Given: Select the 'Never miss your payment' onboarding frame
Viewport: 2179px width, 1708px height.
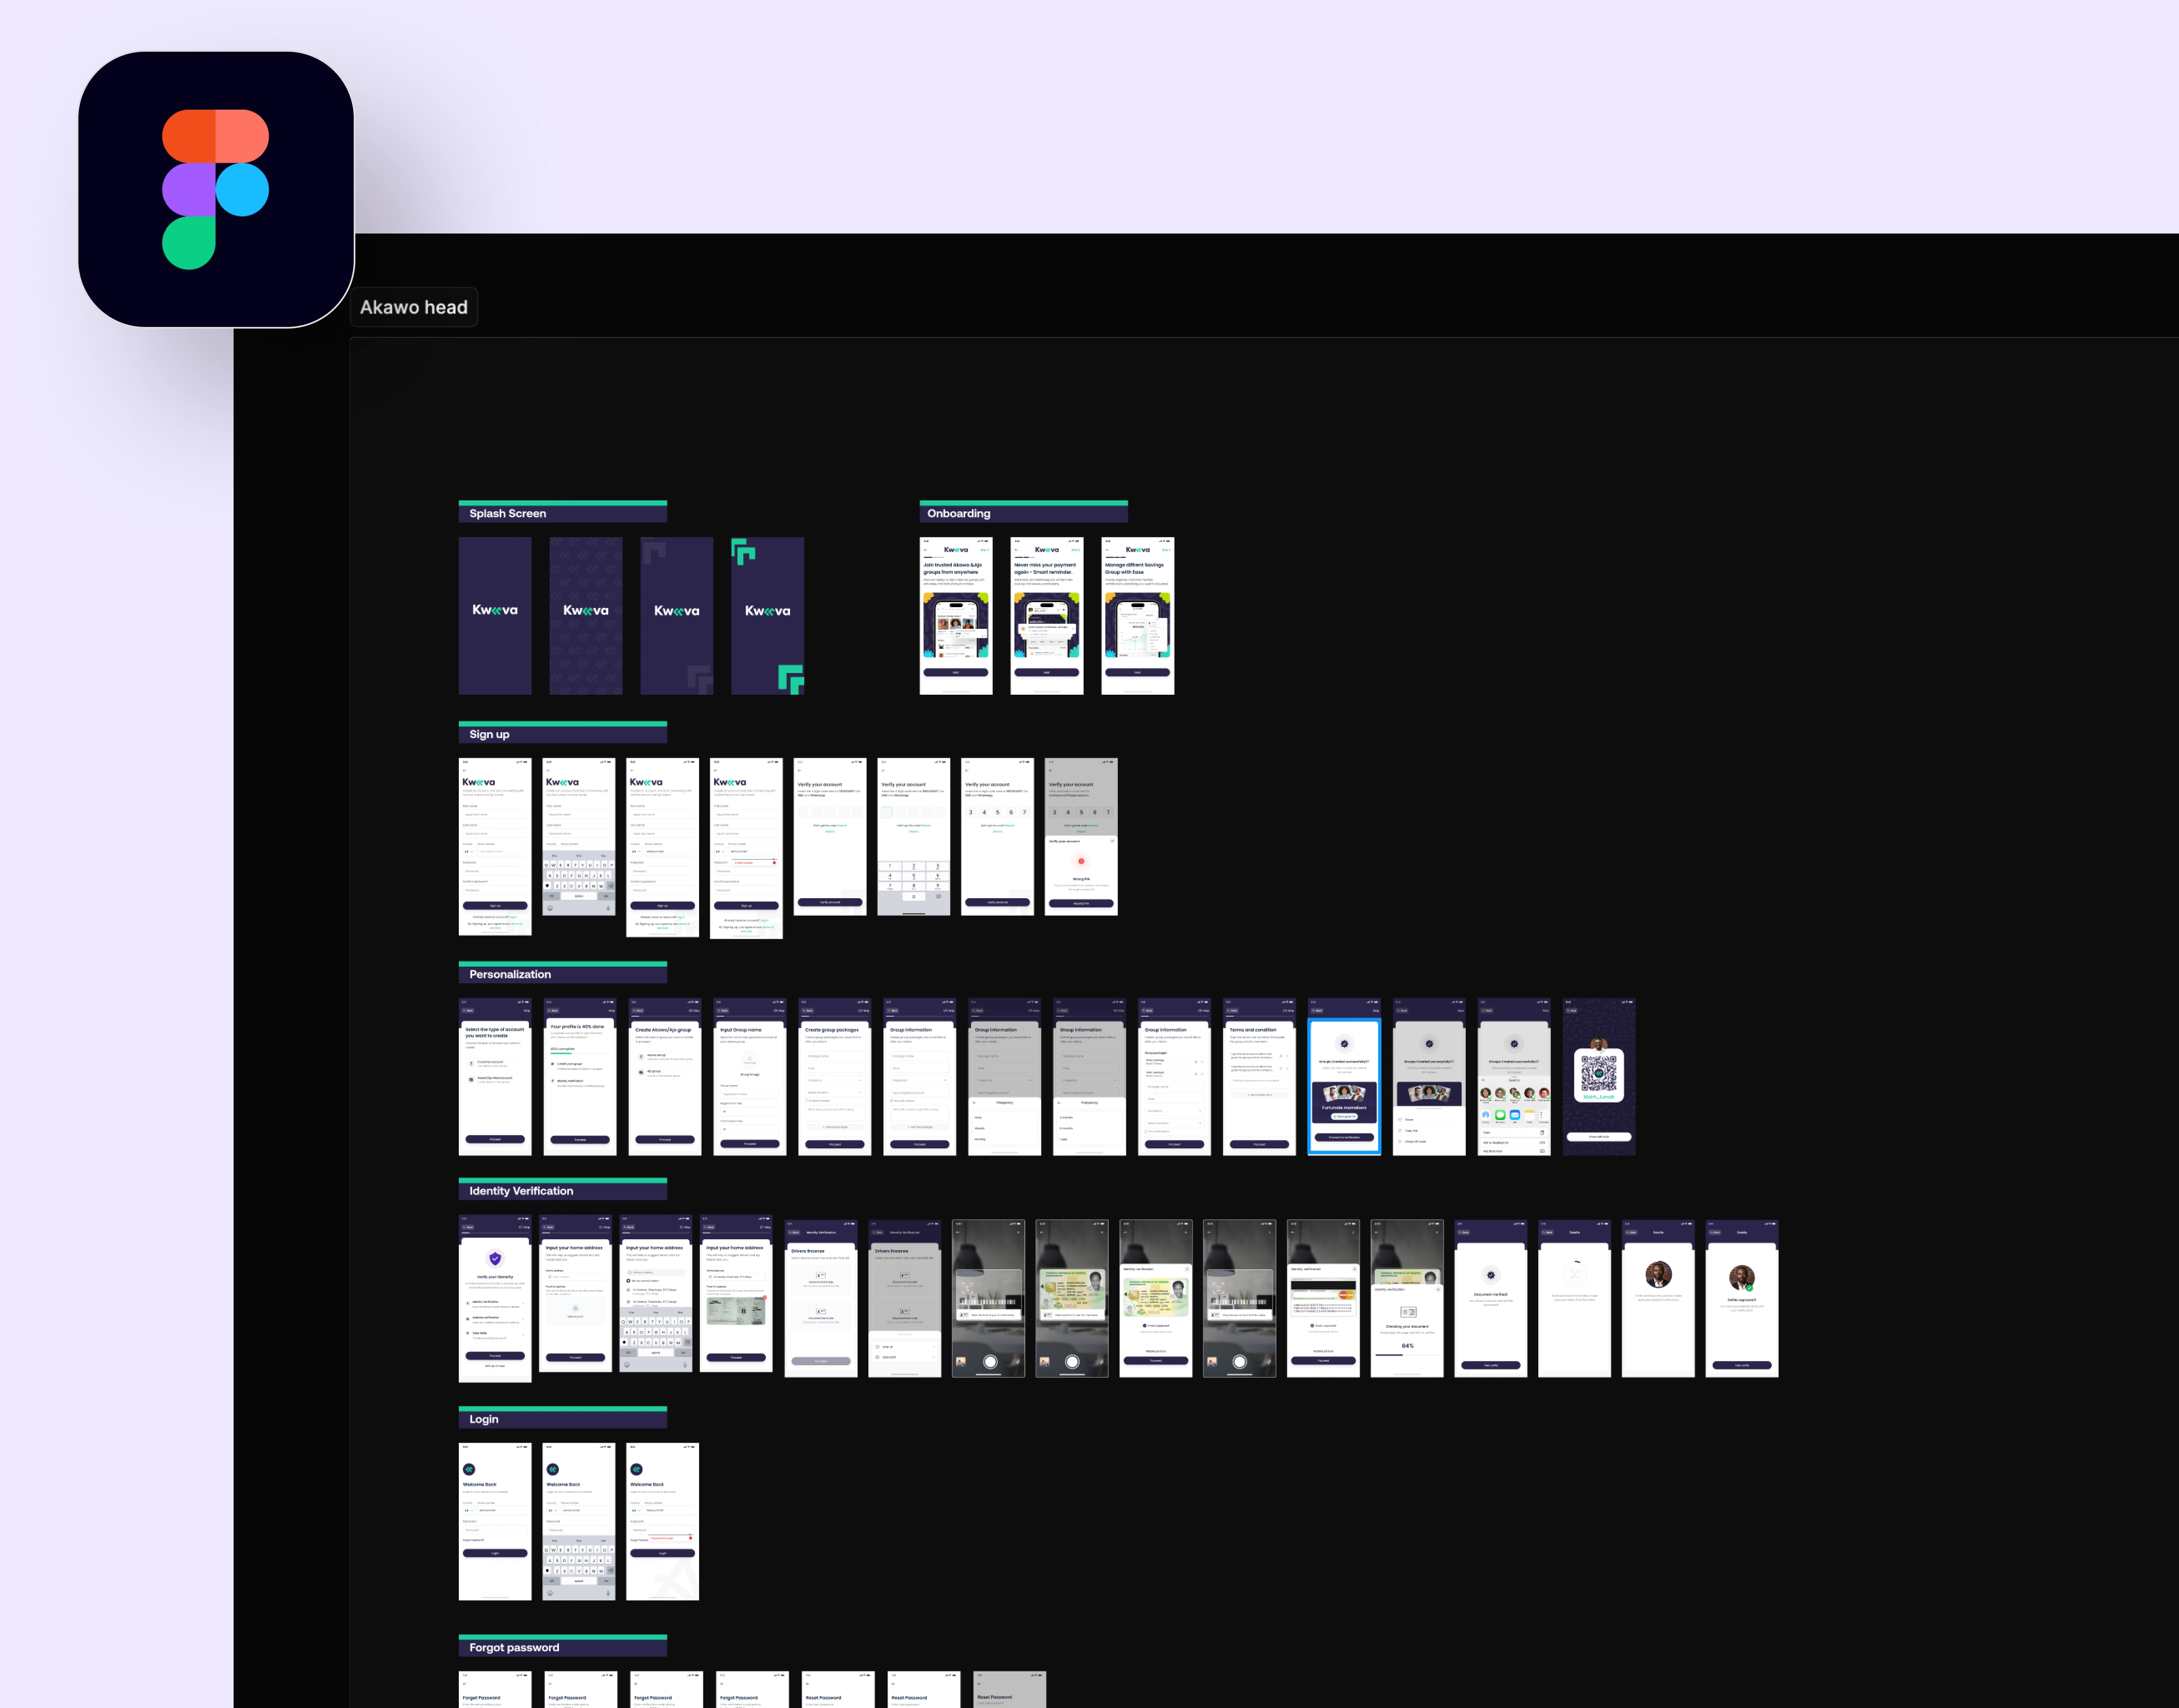Looking at the screenshot, I should coord(1047,615).
